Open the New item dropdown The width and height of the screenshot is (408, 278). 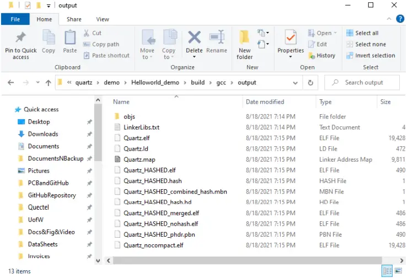click(x=263, y=33)
